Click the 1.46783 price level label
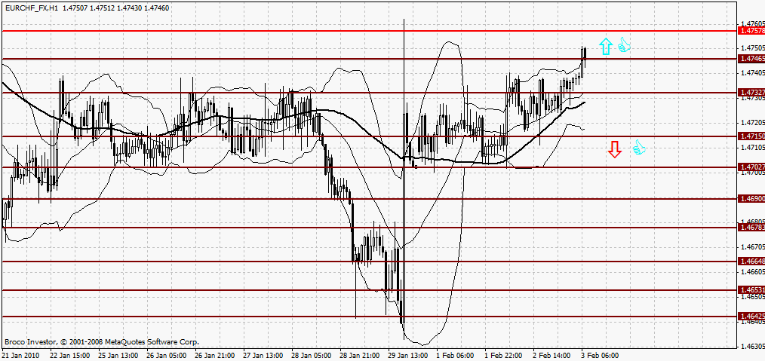Viewport: 765px width, 361px height. coord(751,228)
